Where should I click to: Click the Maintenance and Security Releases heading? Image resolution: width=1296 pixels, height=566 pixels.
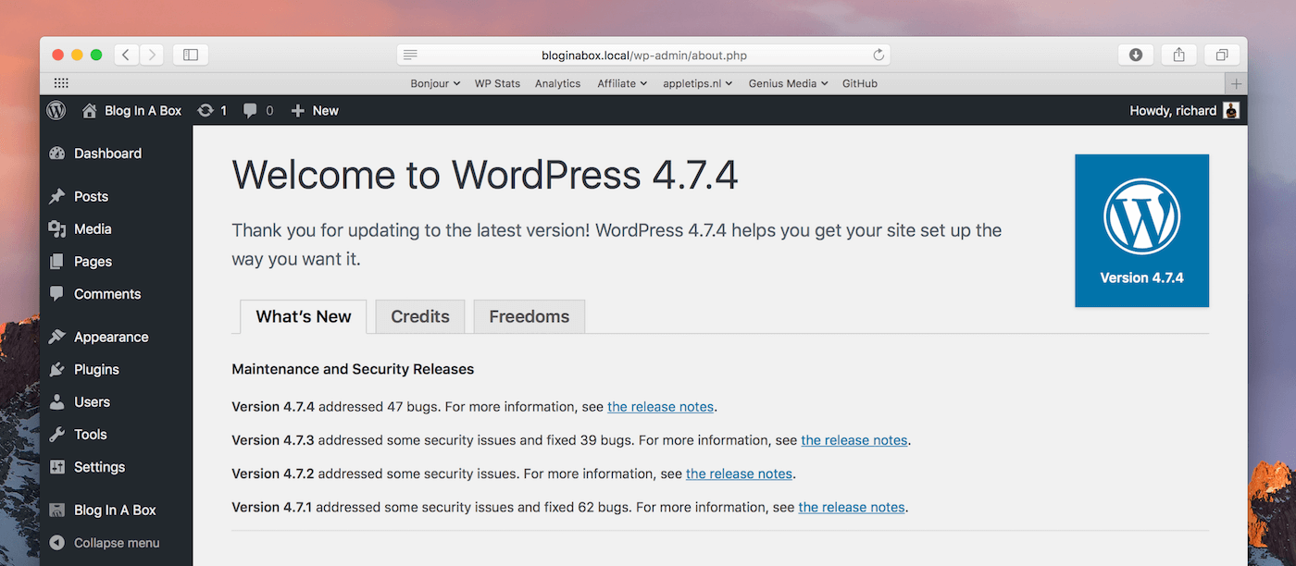tap(353, 369)
